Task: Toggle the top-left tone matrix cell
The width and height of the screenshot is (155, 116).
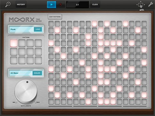Action: [x=51, y=24]
